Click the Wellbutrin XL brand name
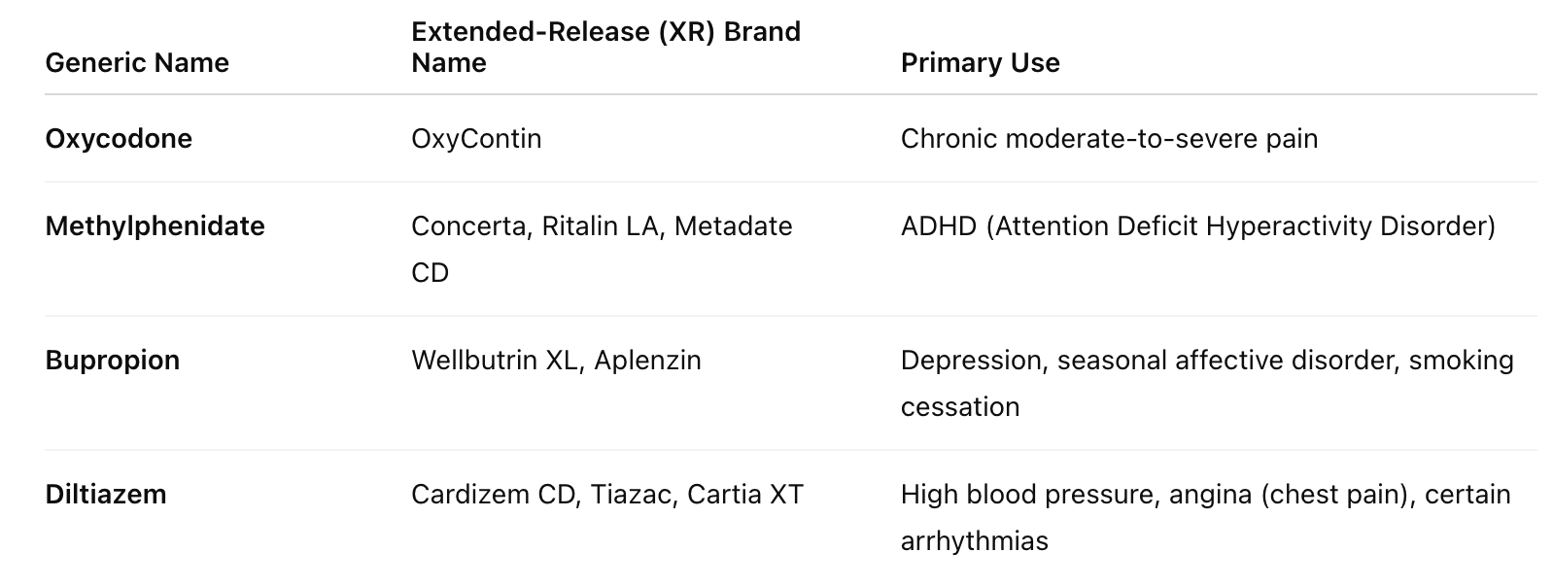The width and height of the screenshot is (1553, 587). coord(495,361)
